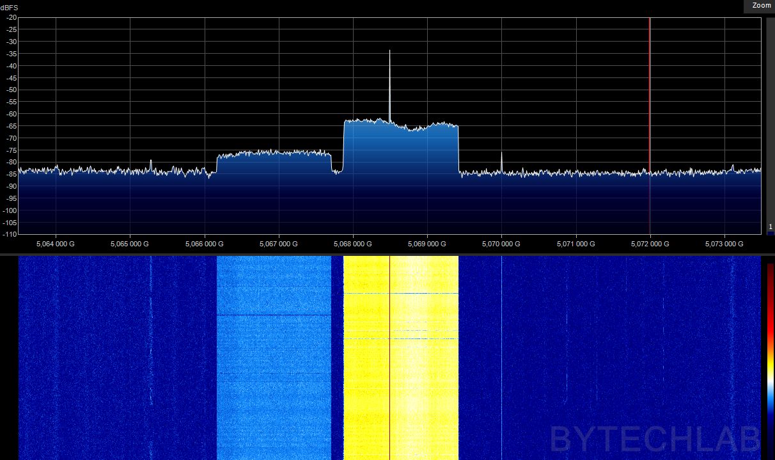Click the vertical zoom slider track
The width and height of the screenshot is (775, 460).
[771, 126]
